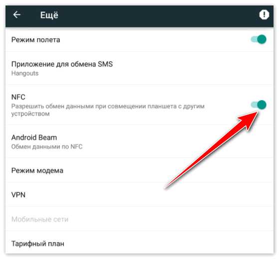This screenshot has width=279, height=259.
Task: Turn off the NFC switch
Action: coord(259,105)
